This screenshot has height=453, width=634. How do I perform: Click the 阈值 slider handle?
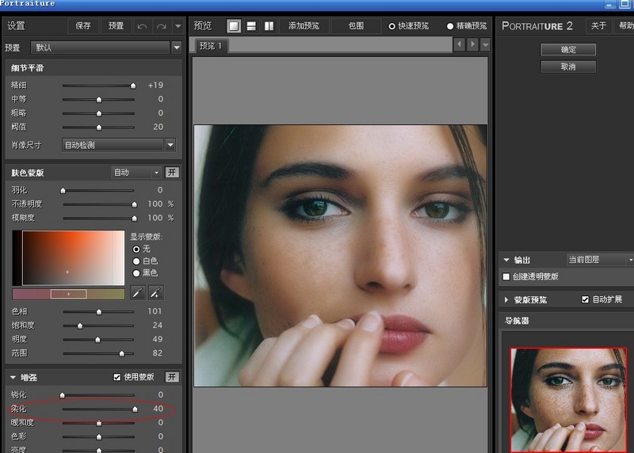[98, 128]
